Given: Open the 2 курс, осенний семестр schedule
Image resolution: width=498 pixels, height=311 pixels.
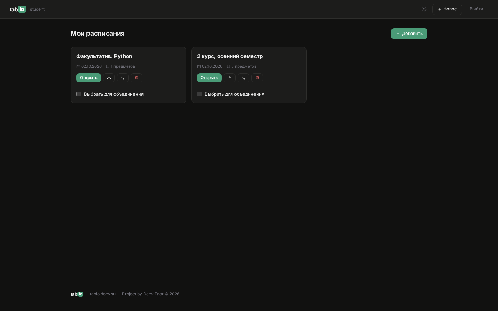Looking at the screenshot, I should coord(209,78).
